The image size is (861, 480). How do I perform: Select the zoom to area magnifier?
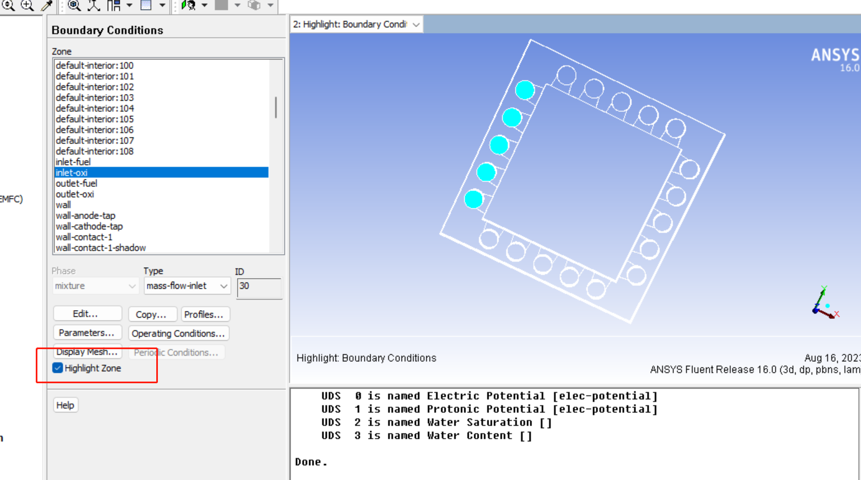(x=27, y=5)
